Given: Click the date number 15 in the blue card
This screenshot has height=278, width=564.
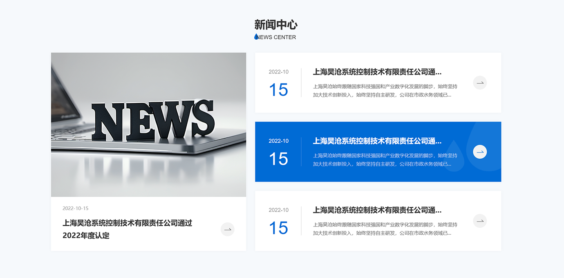Looking at the screenshot, I should click(278, 159).
